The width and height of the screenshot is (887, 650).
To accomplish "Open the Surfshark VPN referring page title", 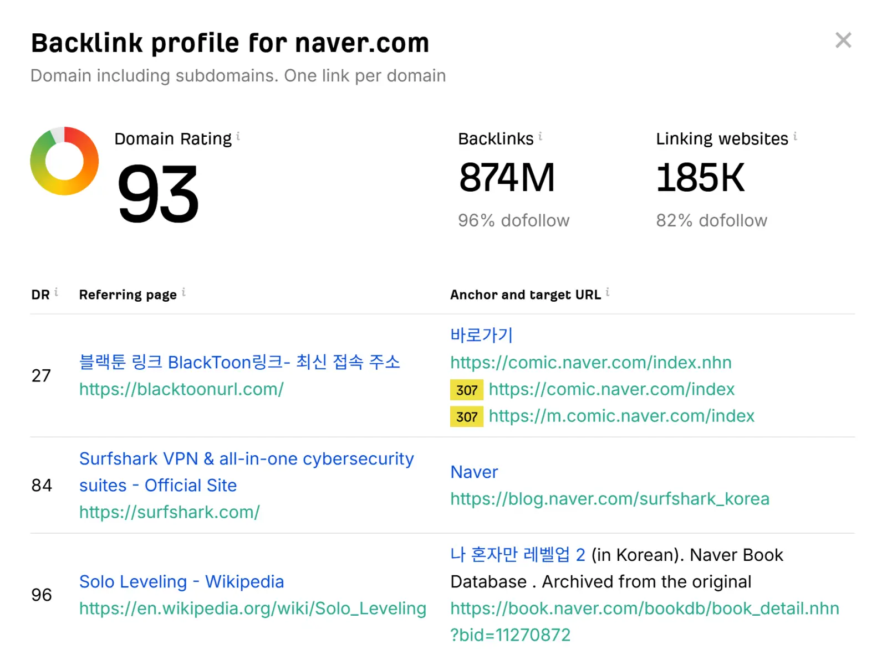I will click(247, 472).
